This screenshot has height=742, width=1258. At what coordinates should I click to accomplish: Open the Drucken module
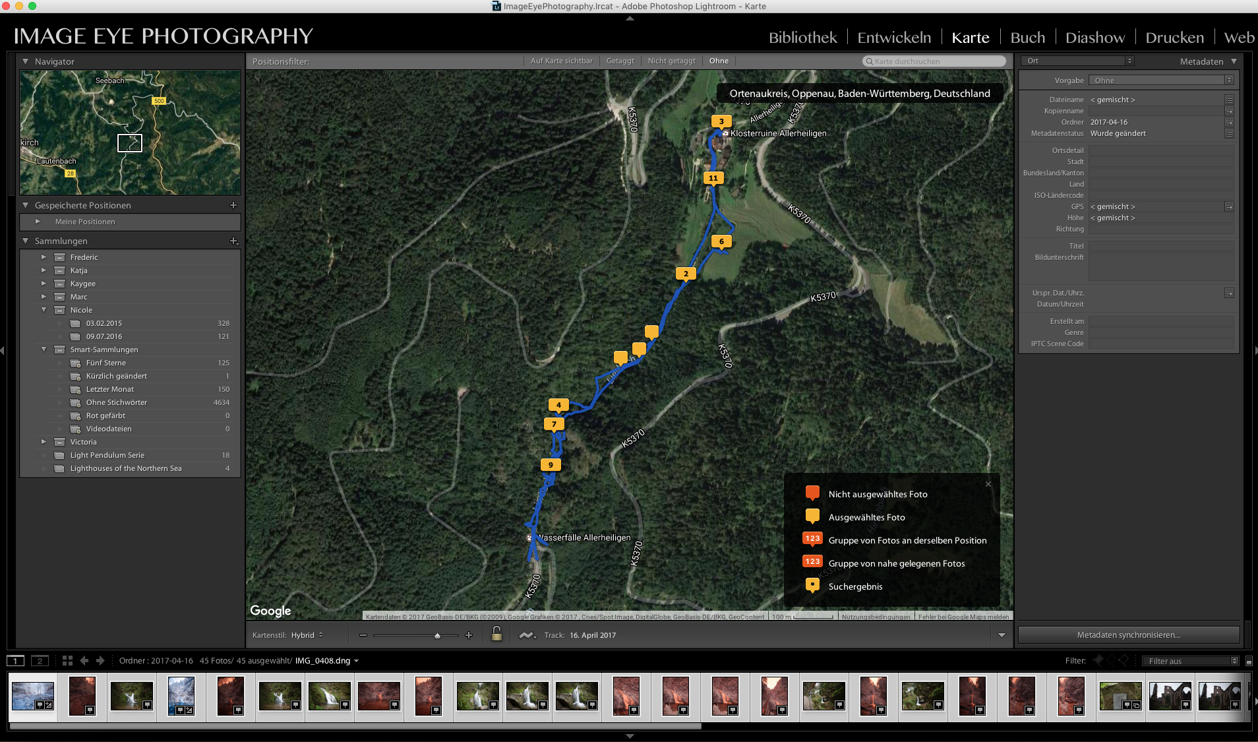pyautogui.click(x=1174, y=38)
